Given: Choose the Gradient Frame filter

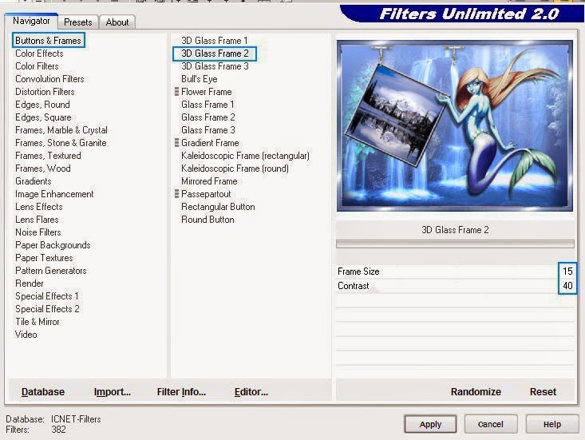Looking at the screenshot, I should pos(210,143).
